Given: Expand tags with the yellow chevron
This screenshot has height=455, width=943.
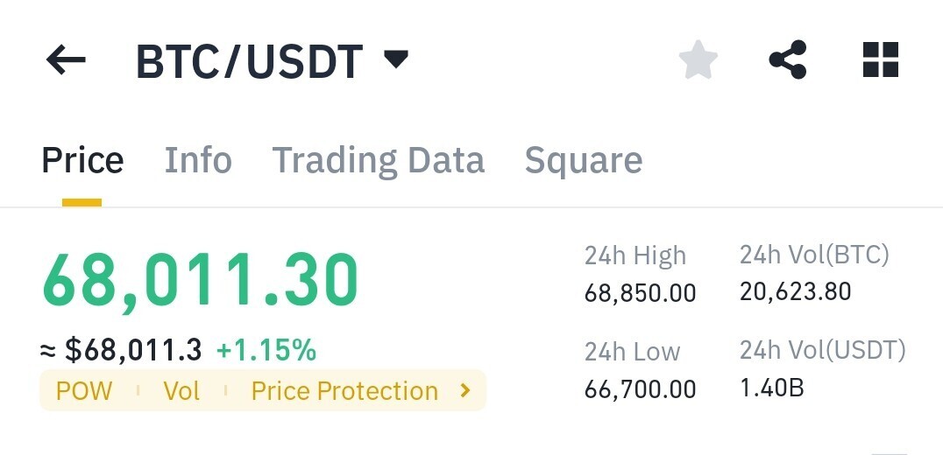Looking at the screenshot, I should 464,391.
